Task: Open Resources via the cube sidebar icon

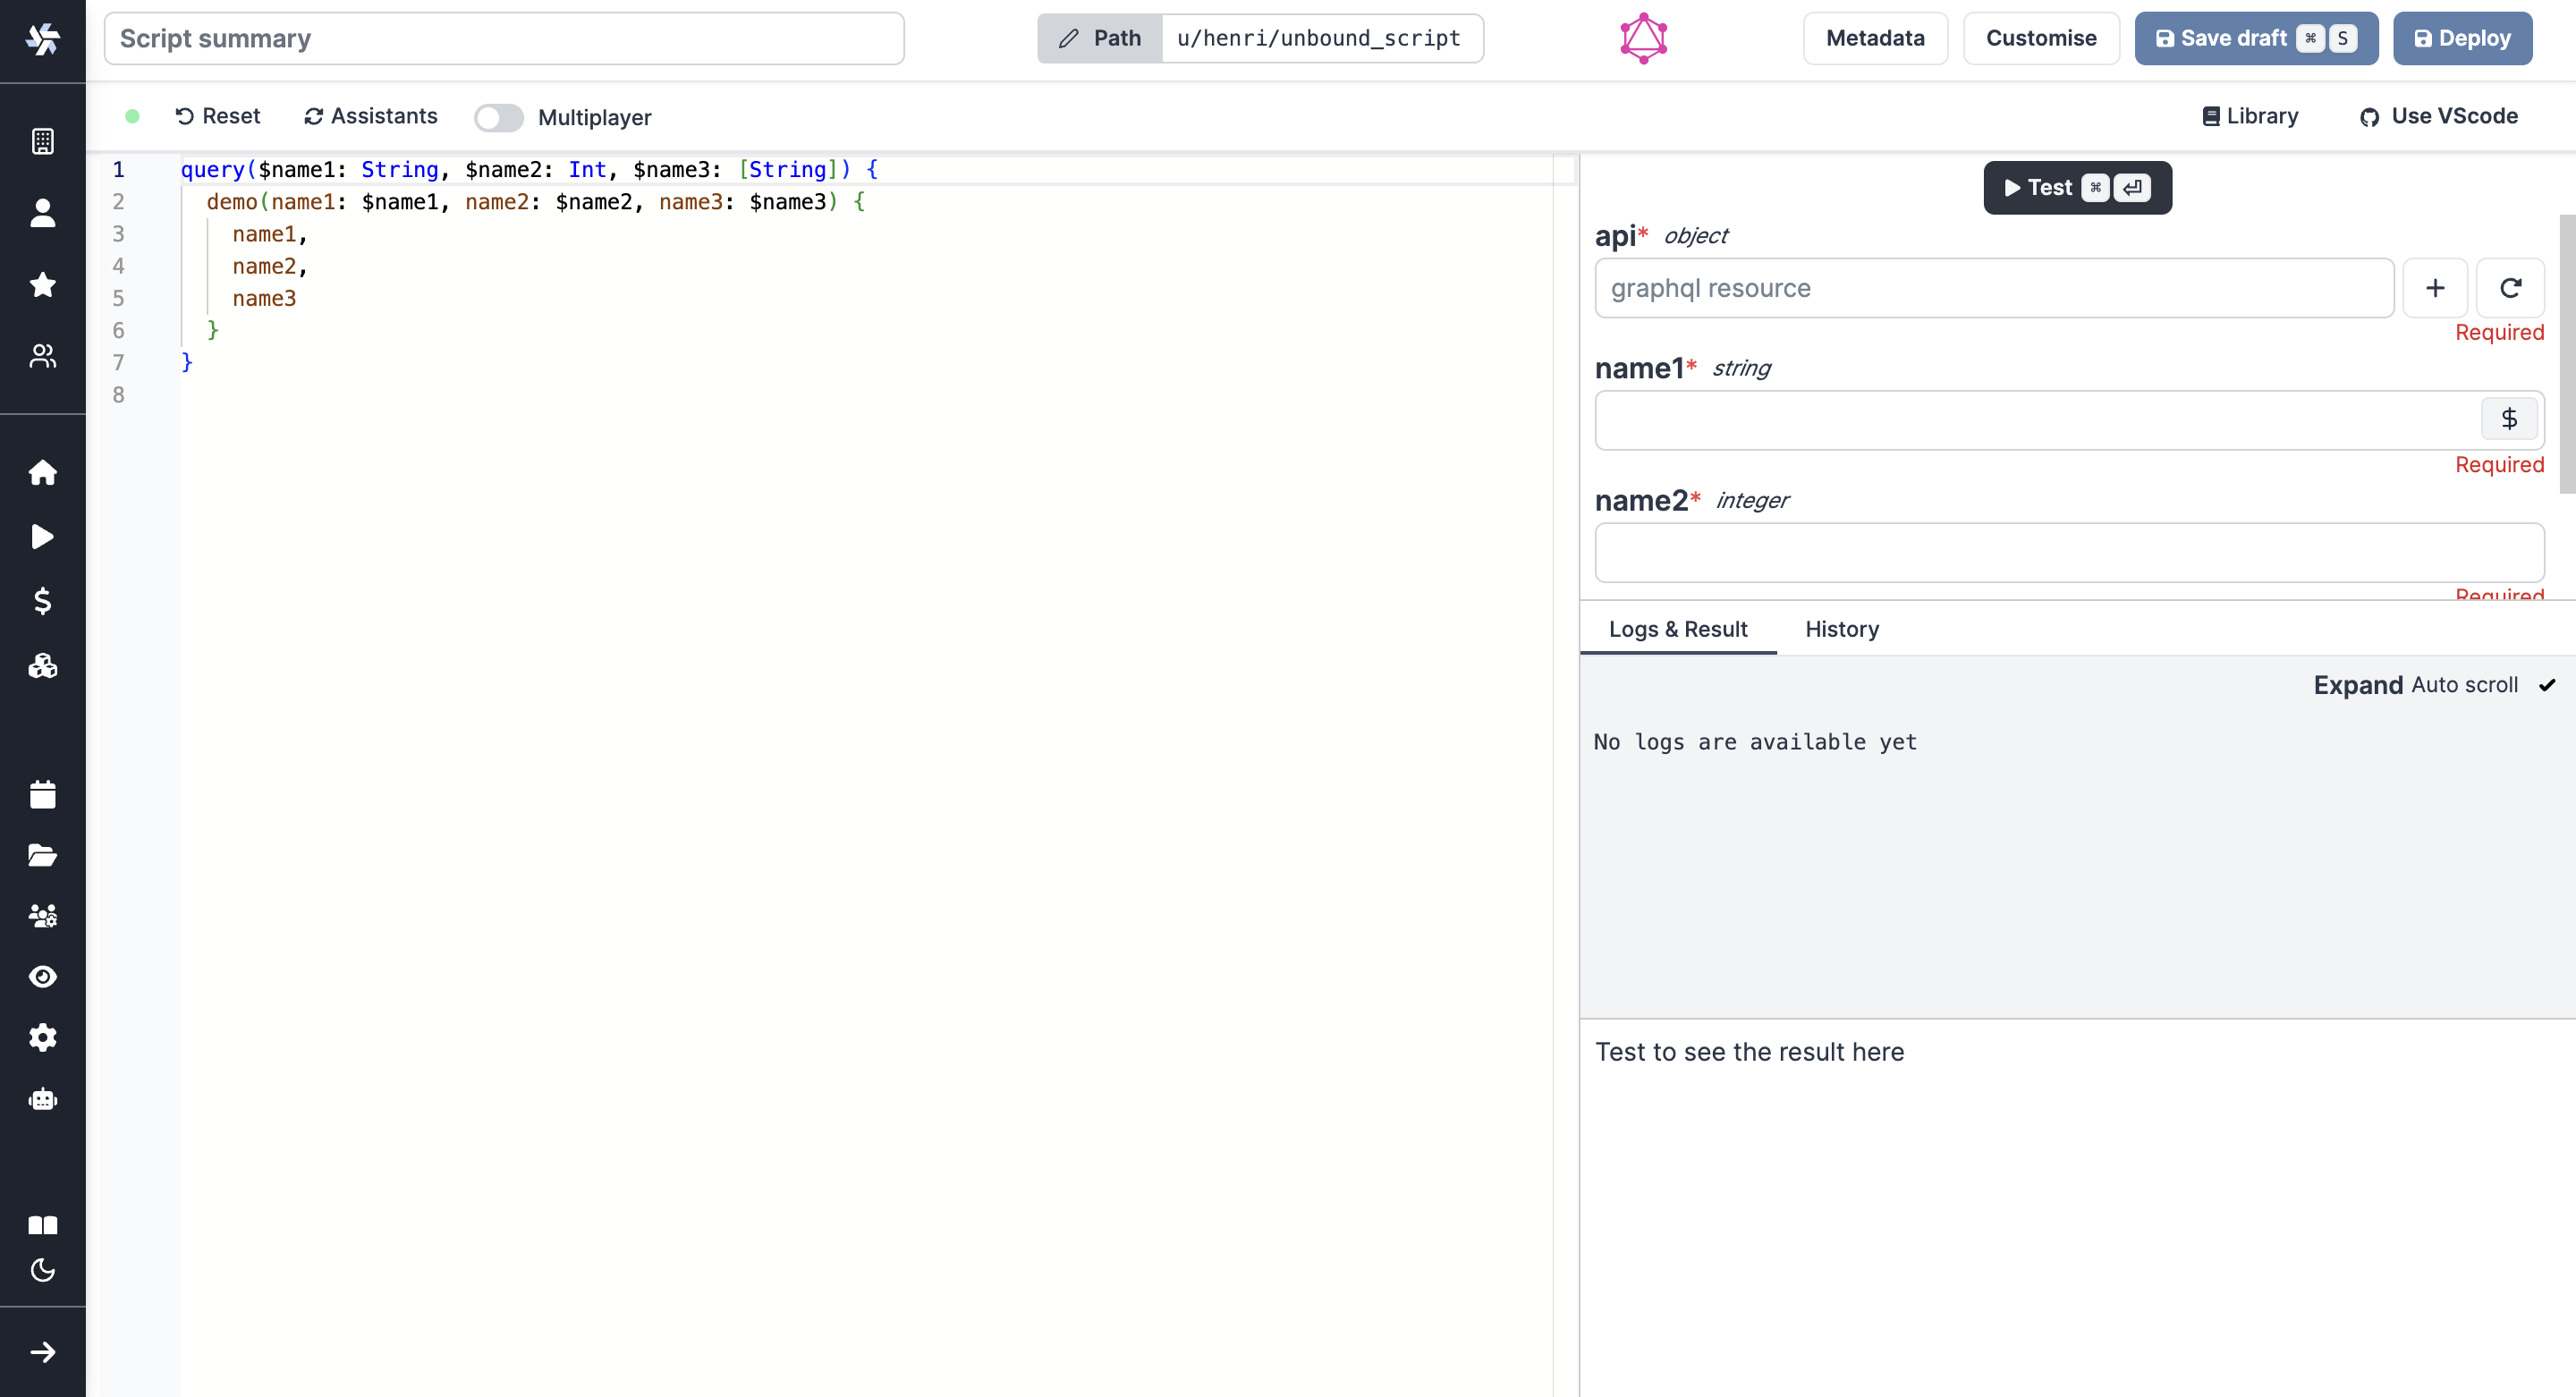Action: [43, 666]
